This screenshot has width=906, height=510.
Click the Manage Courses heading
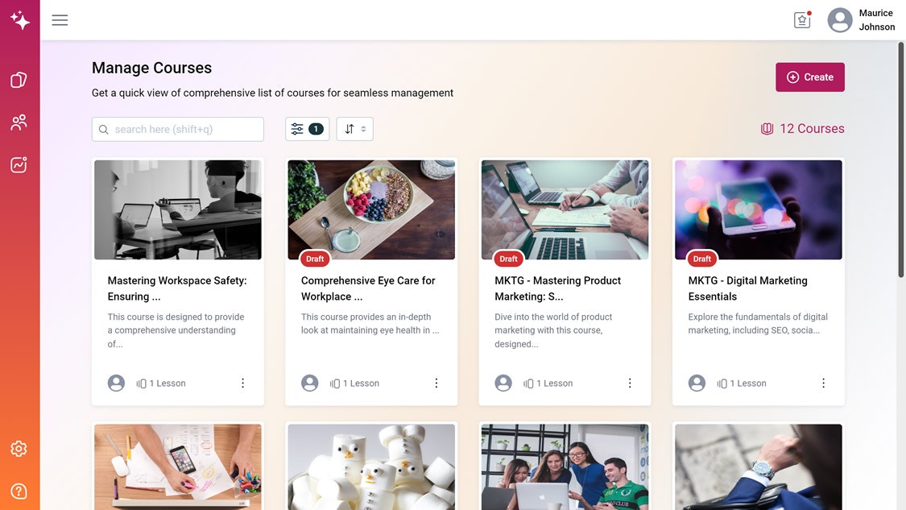click(151, 68)
